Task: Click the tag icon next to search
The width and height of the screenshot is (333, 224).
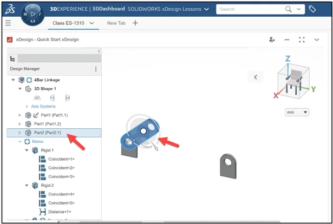Action: [312, 9]
